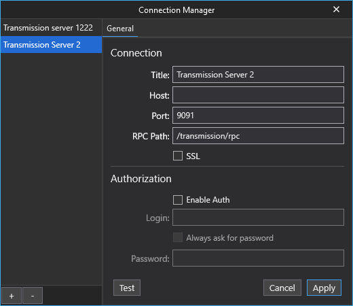This screenshot has height=306, width=353.
Task: Toggle the Enable Auth checkbox
Action: pos(178,200)
